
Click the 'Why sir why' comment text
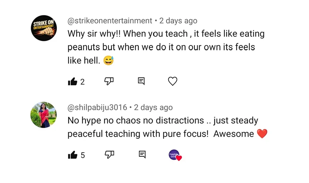[x=166, y=46]
